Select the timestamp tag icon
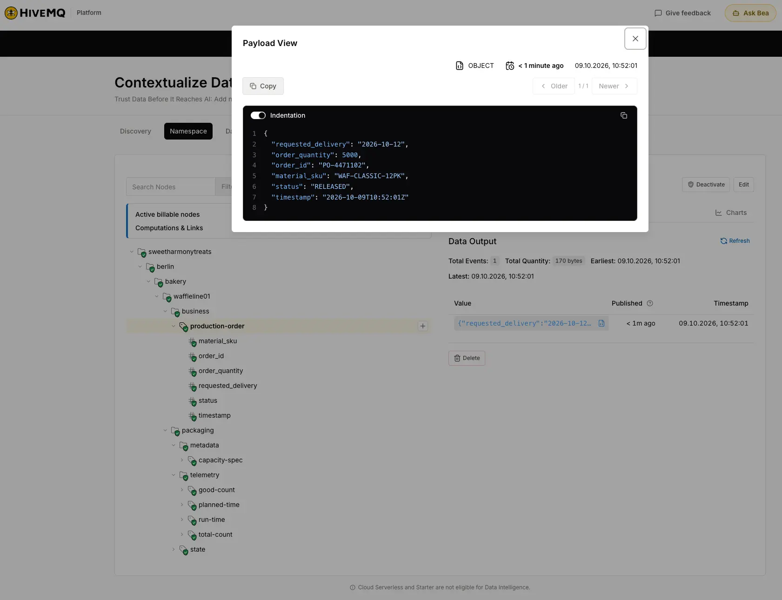The width and height of the screenshot is (782, 600). 193,416
